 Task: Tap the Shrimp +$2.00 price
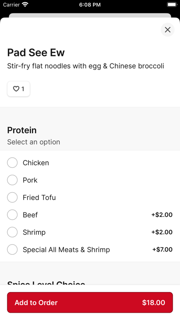pyautogui.click(x=162, y=232)
